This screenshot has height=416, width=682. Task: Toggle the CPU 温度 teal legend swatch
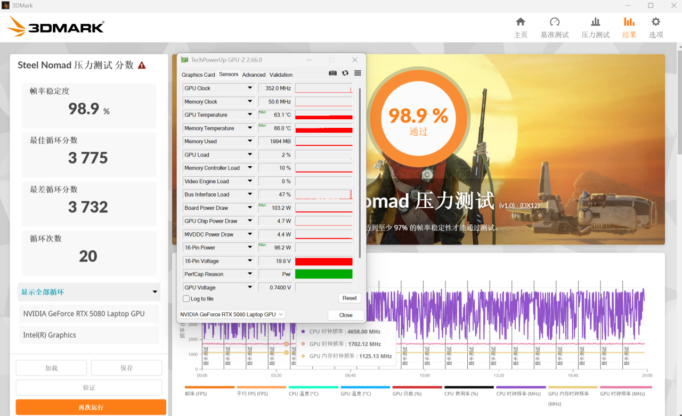point(313,387)
